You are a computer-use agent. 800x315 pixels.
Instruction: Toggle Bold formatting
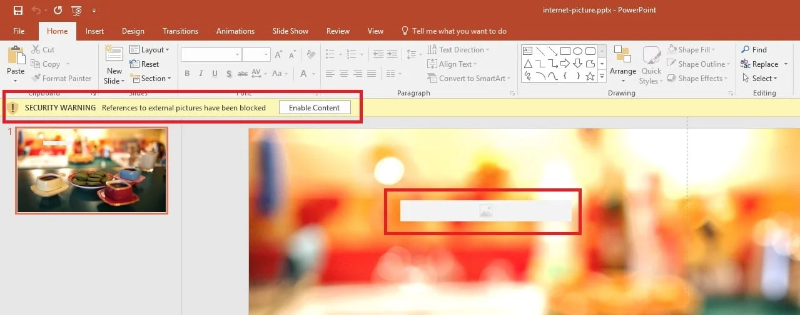point(187,74)
